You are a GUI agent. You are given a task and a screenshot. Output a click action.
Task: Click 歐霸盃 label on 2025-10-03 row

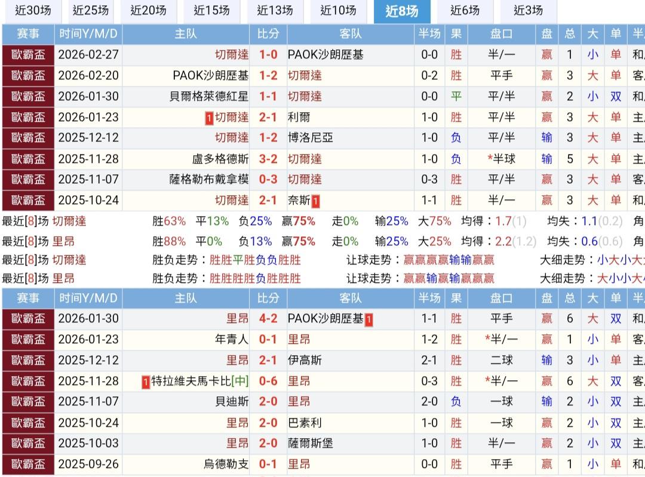[x=29, y=444]
